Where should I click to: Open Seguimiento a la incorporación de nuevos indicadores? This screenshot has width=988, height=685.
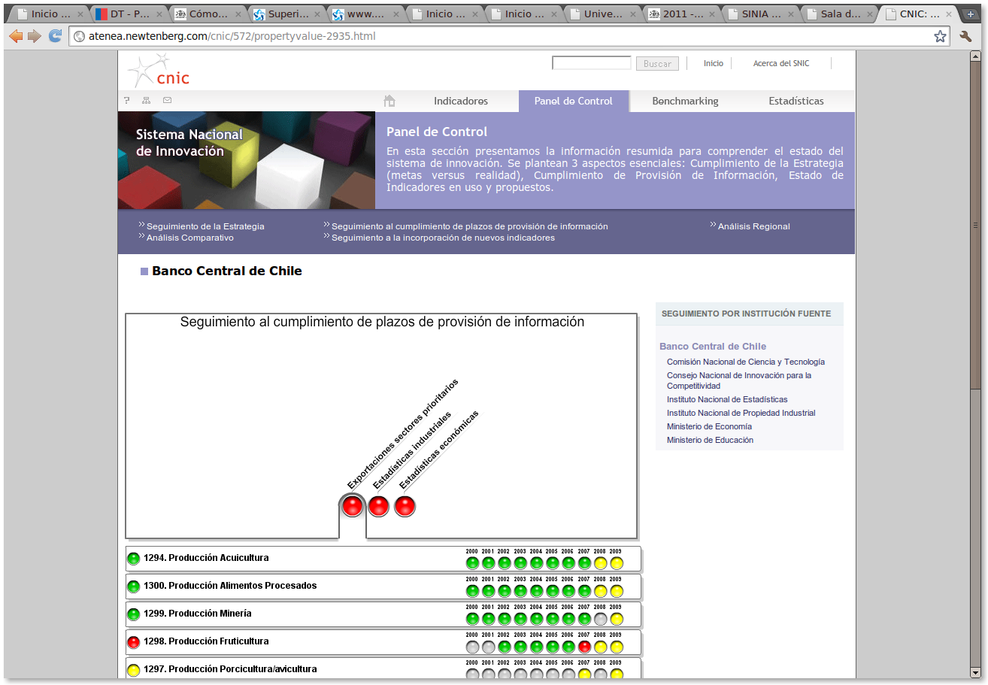tap(443, 238)
